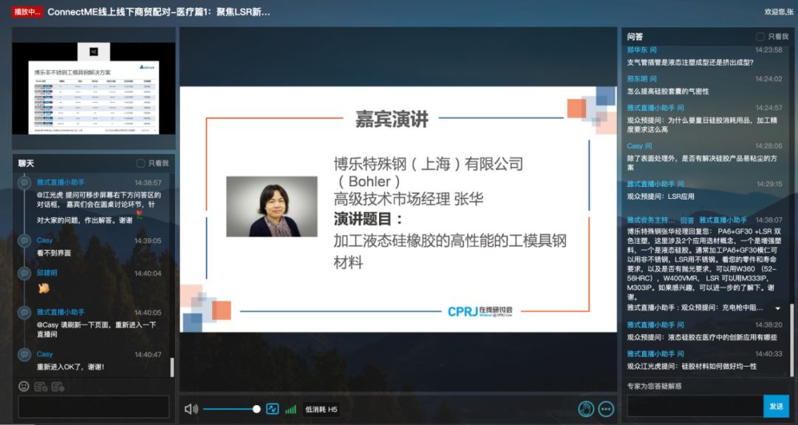Click Casy 问 in the Q&A list
798x425 pixels.
pyautogui.click(x=639, y=146)
